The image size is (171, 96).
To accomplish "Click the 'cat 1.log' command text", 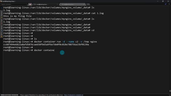I will pyautogui.click(x=98, y=13).
